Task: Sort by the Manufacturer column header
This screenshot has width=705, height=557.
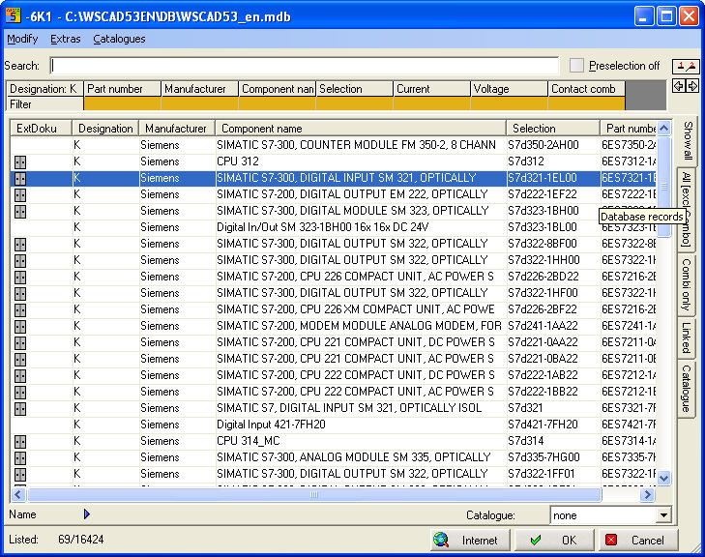Action: [177, 129]
